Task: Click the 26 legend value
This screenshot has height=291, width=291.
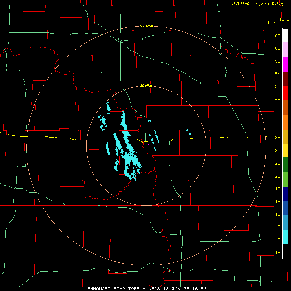Action: [278, 163]
